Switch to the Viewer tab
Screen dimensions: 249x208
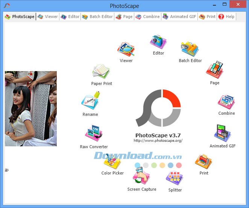[x=48, y=17]
